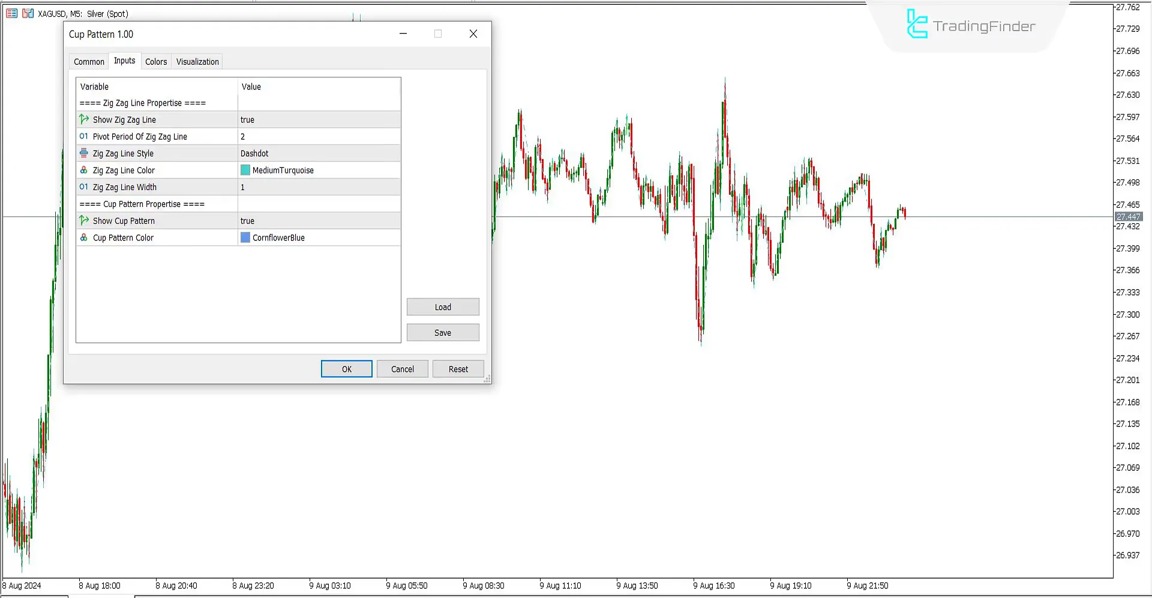Image resolution: width=1152 pixels, height=598 pixels.
Task: Click the Zig Zag Line Width icon
Action: tap(83, 187)
